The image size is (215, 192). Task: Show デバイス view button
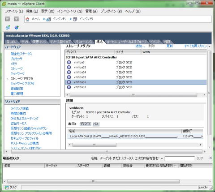[x=85, y=124]
